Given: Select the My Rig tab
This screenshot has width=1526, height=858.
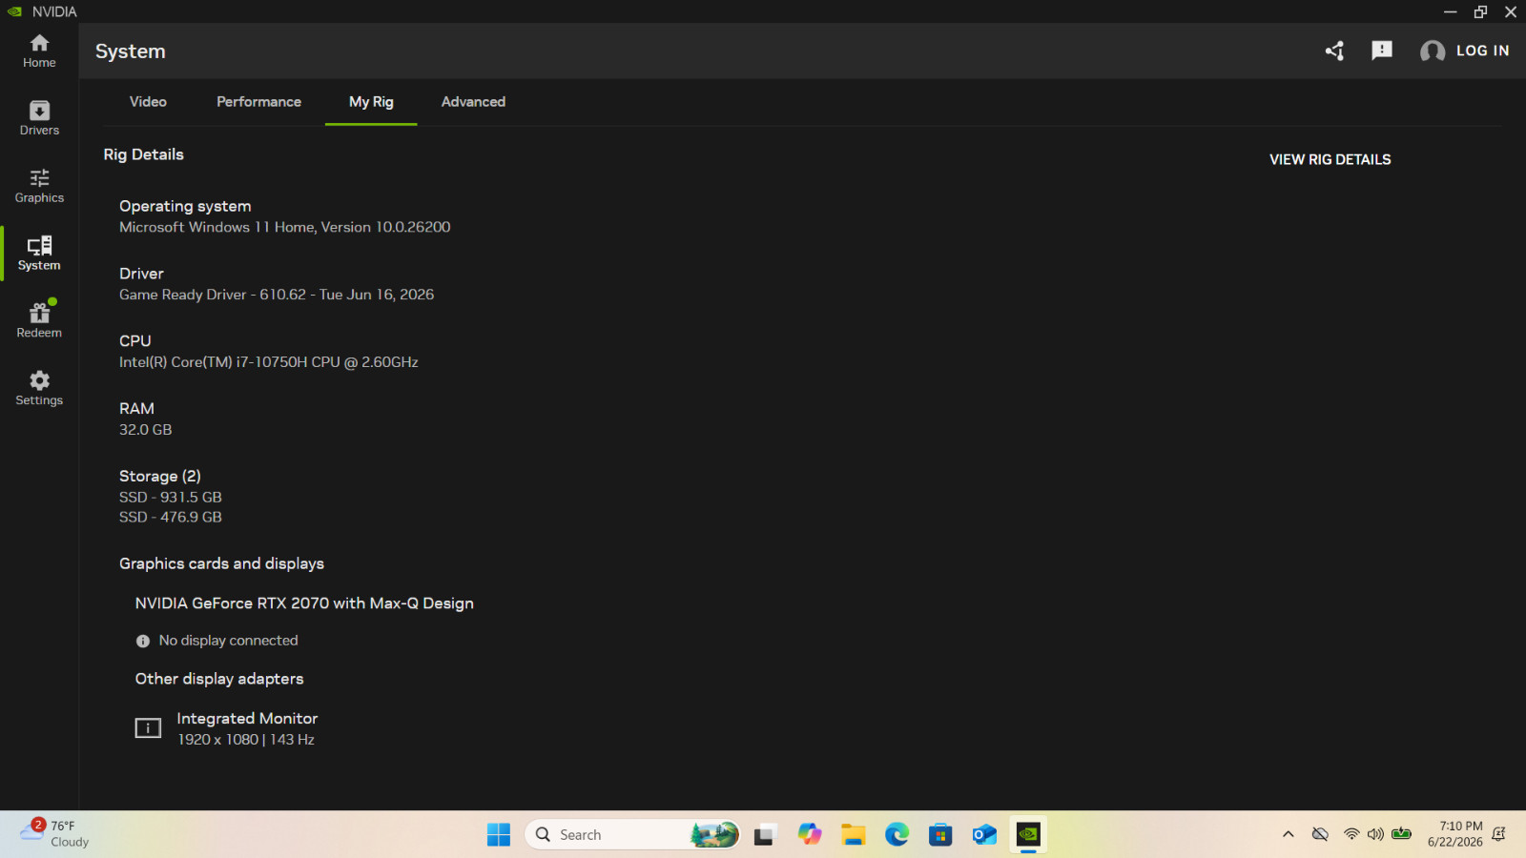Looking at the screenshot, I should [x=371, y=102].
